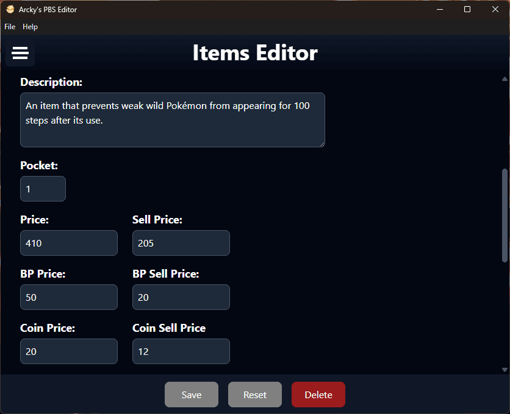Viewport: 510px width, 414px height.
Task: Focus the Coin Sell Price field
Action: [181, 351]
